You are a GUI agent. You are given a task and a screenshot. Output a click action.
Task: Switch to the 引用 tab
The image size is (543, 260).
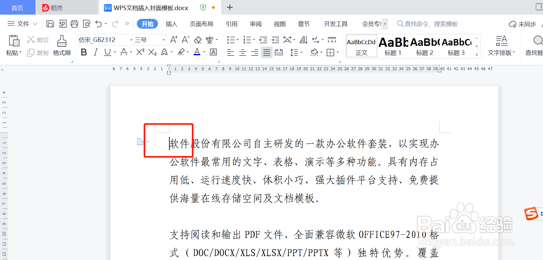click(x=232, y=24)
